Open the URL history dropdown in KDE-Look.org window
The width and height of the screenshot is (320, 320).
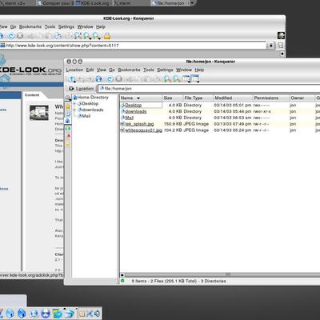270,46
